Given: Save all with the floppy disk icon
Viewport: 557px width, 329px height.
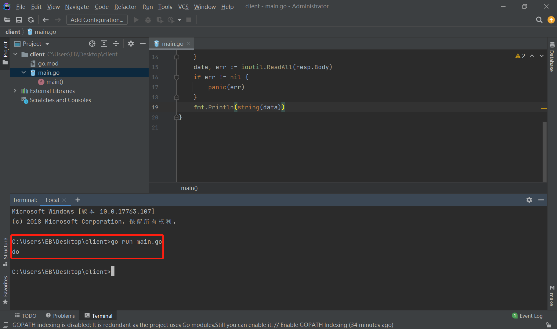Looking at the screenshot, I should pyautogui.click(x=19, y=20).
